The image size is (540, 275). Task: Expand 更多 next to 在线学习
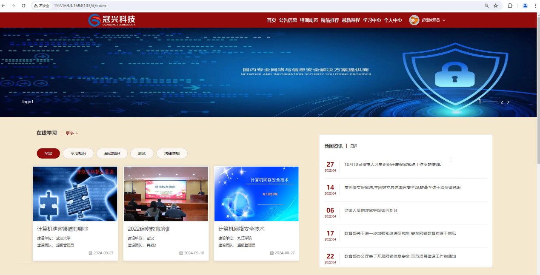[x=71, y=133]
